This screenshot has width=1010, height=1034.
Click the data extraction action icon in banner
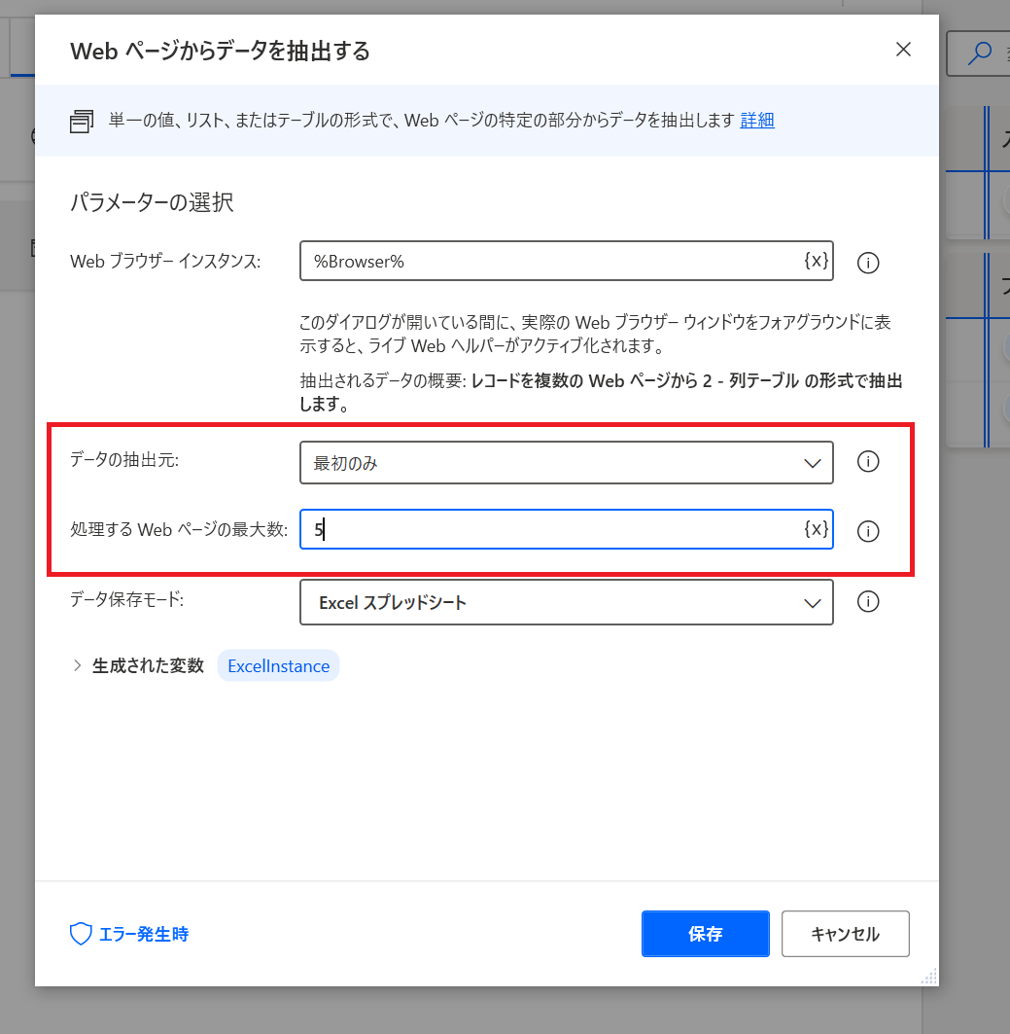coord(82,122)
